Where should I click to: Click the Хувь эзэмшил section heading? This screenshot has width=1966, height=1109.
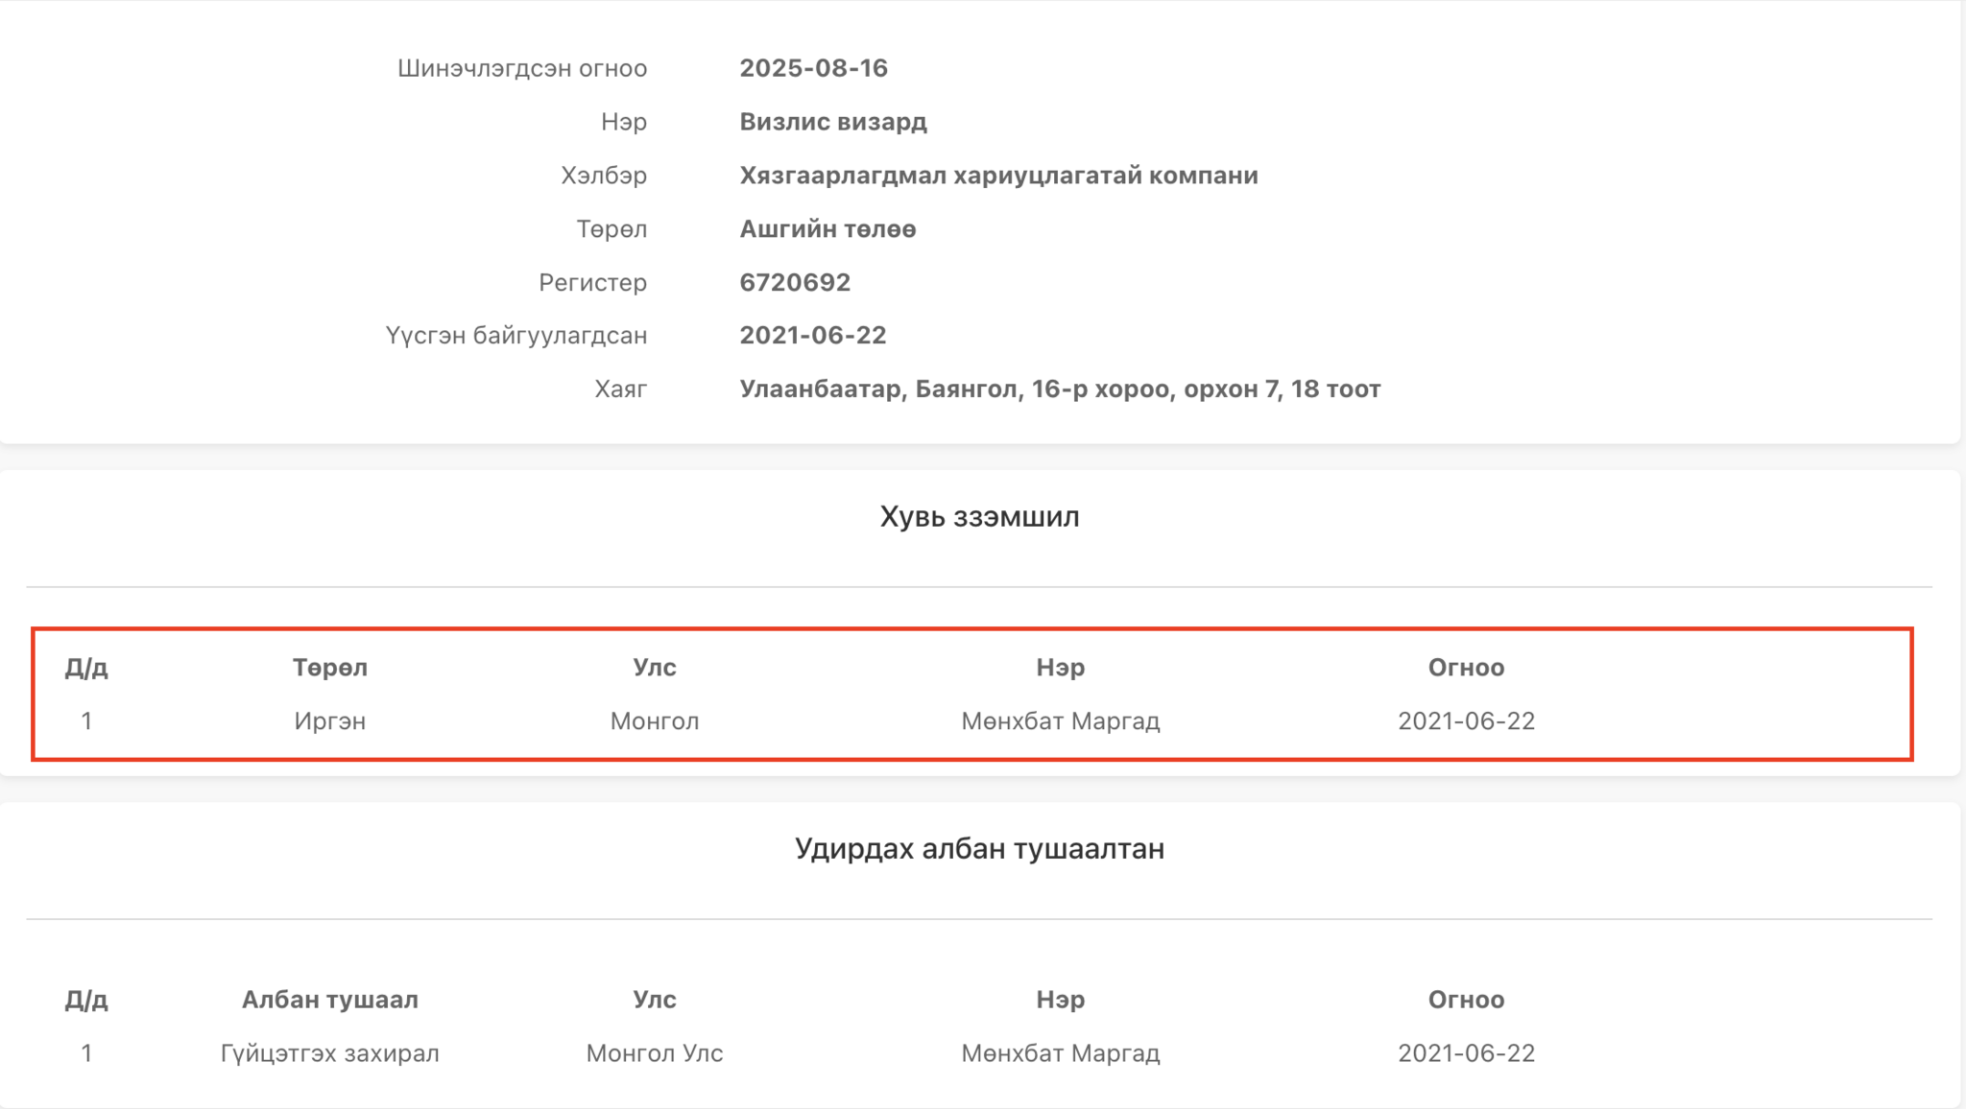(x=979, y=516)
